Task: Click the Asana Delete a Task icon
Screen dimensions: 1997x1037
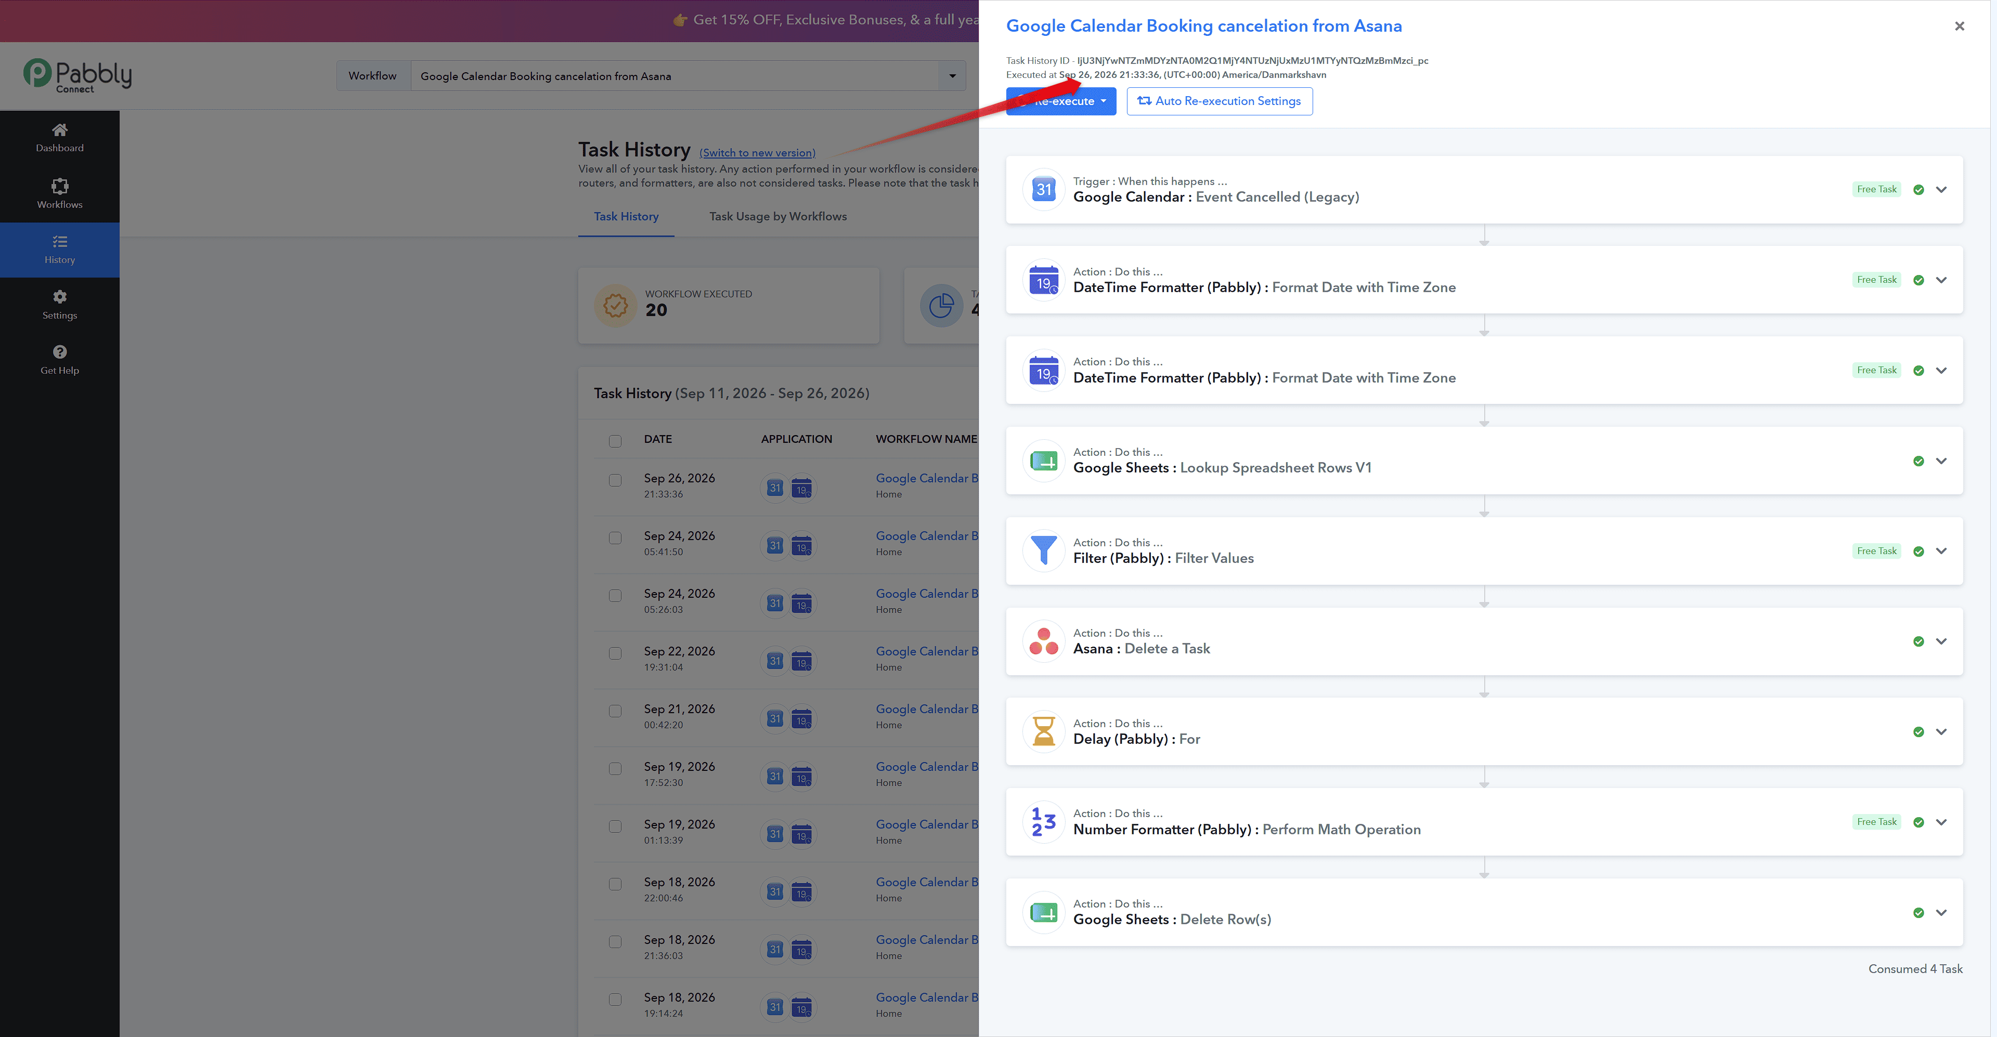Action: pyautogui.click(x=1043, y=642)
